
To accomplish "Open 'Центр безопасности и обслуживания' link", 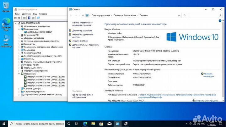I will [83, 96].
